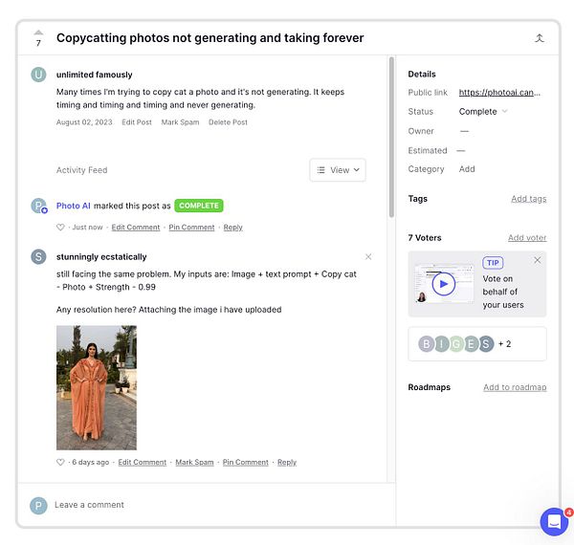Show the +2 additional voters
The image size is (574, 545).
[504, 344]
